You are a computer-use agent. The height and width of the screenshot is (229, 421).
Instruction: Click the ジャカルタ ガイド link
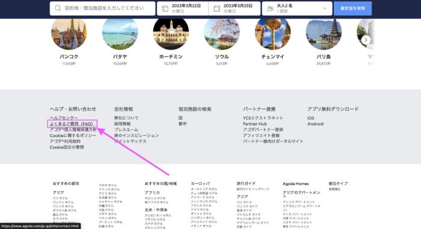(x=248, y=215)
